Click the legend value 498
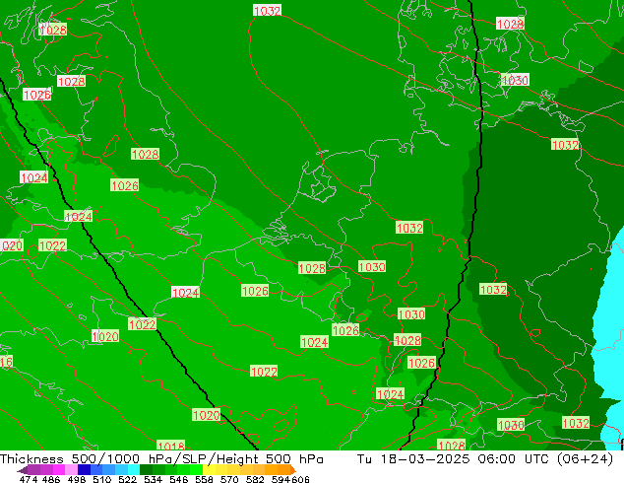This screenshot has width=624, height=483. pyautogui.click(x=77, y=479)
